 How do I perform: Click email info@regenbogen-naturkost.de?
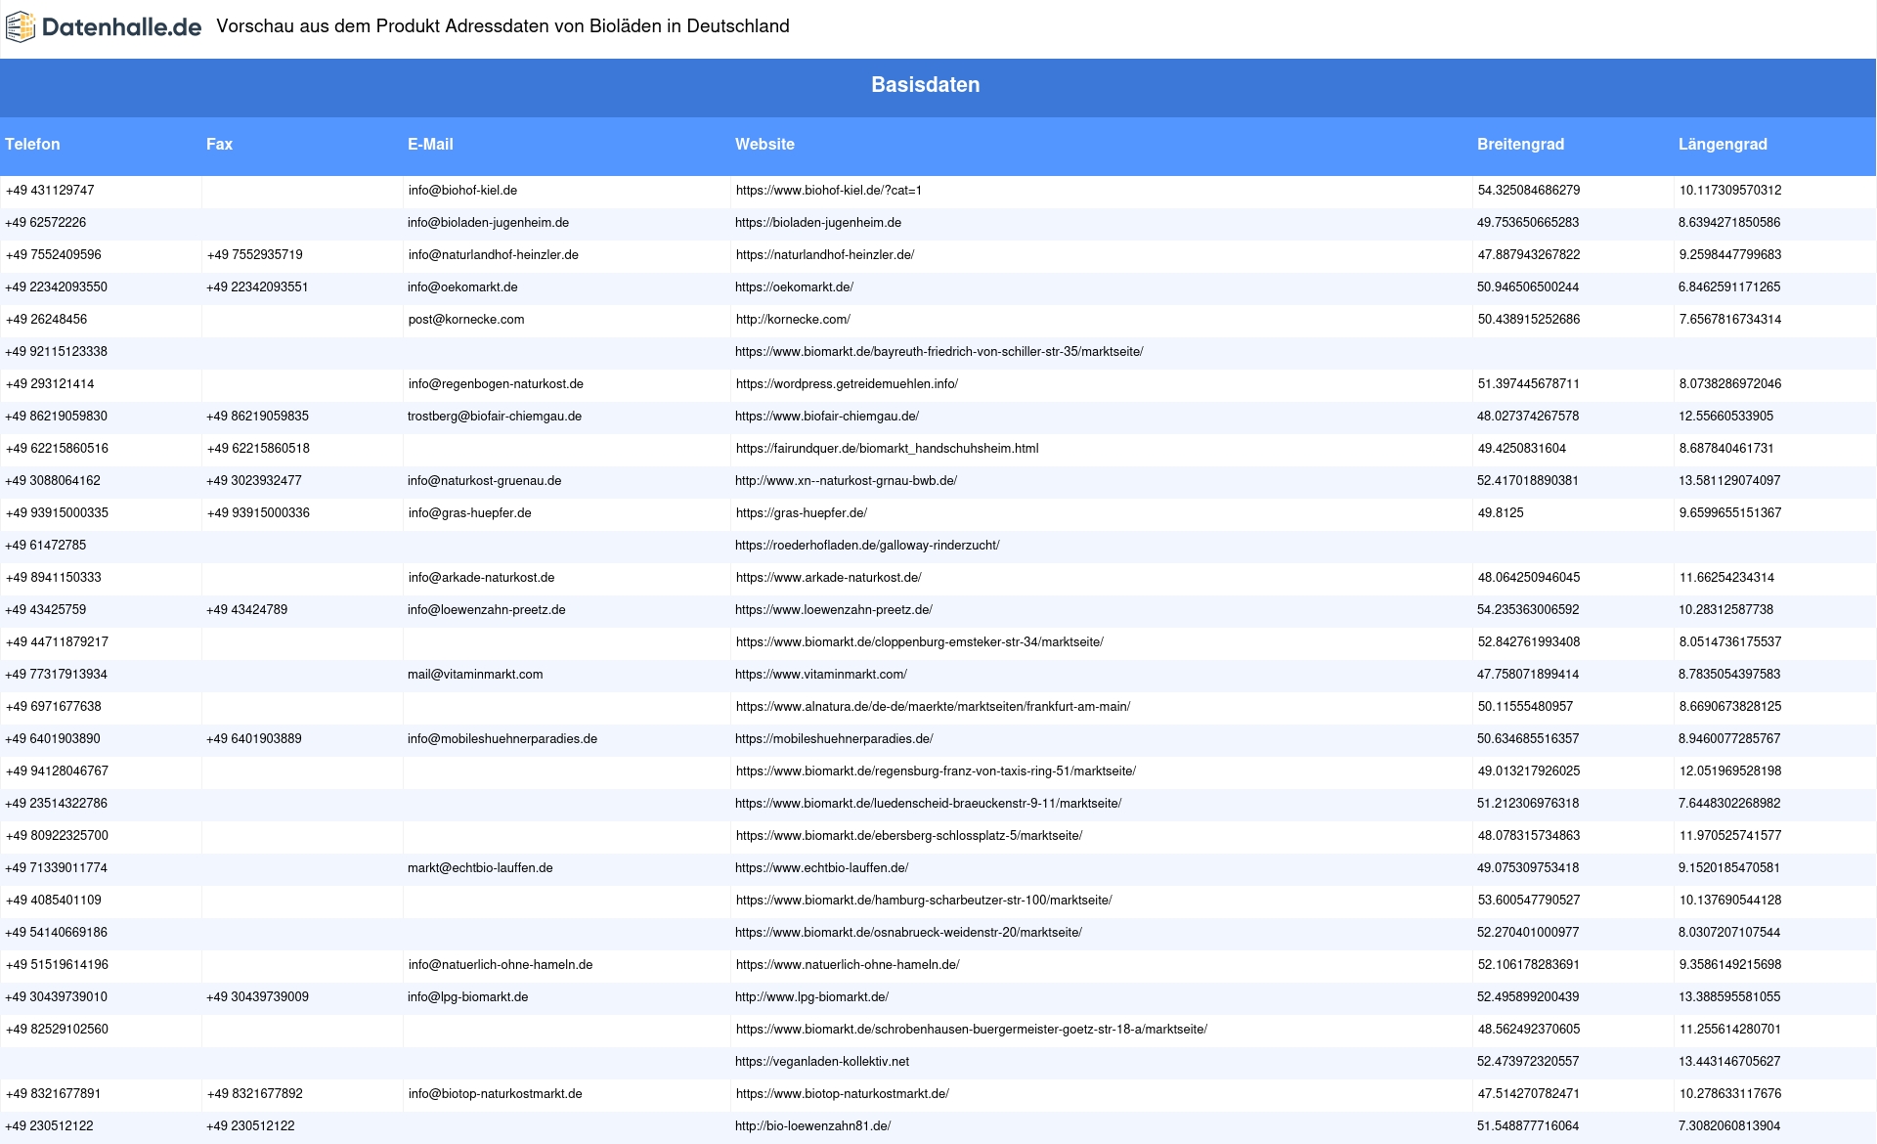[496, 384]
